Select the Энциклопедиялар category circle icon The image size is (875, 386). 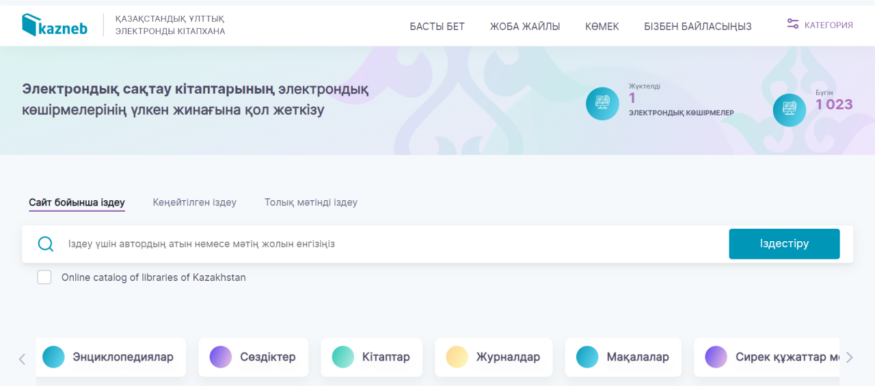(53, 357)
